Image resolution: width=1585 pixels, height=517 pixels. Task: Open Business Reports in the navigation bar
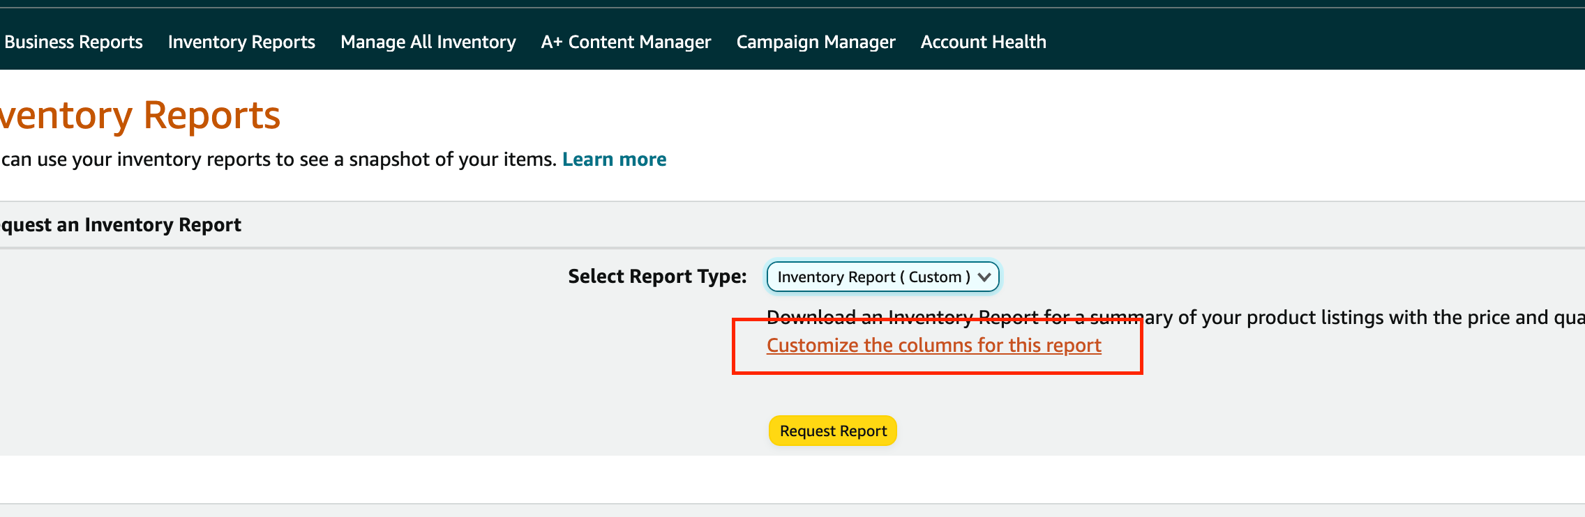tap(73, 42)
